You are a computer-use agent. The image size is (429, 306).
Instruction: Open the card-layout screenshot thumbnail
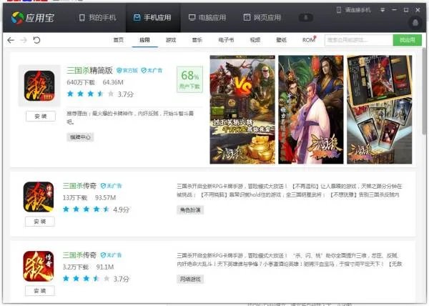click(379, 109)
